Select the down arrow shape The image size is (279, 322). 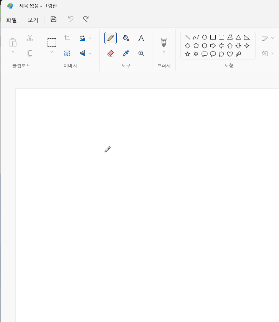(238, 46)
